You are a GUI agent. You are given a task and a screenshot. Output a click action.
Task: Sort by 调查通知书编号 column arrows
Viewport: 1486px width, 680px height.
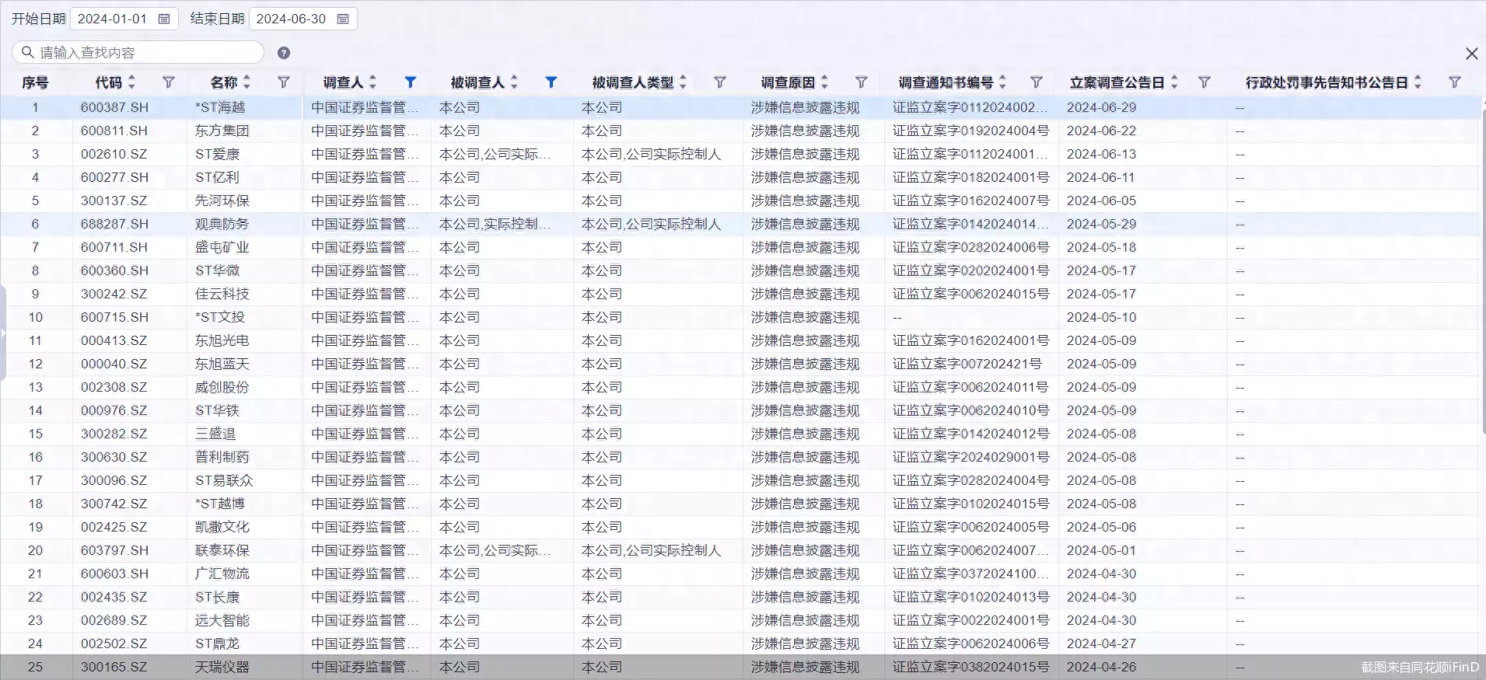tap(1002, 82)
